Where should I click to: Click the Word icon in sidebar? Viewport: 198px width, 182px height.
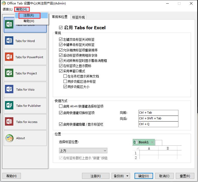click(9, 41)
